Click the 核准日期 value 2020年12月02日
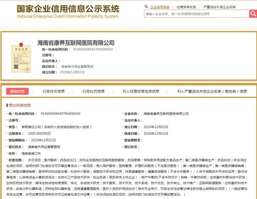The height and width of the screenshot is (199, 257). coord(156,133)
